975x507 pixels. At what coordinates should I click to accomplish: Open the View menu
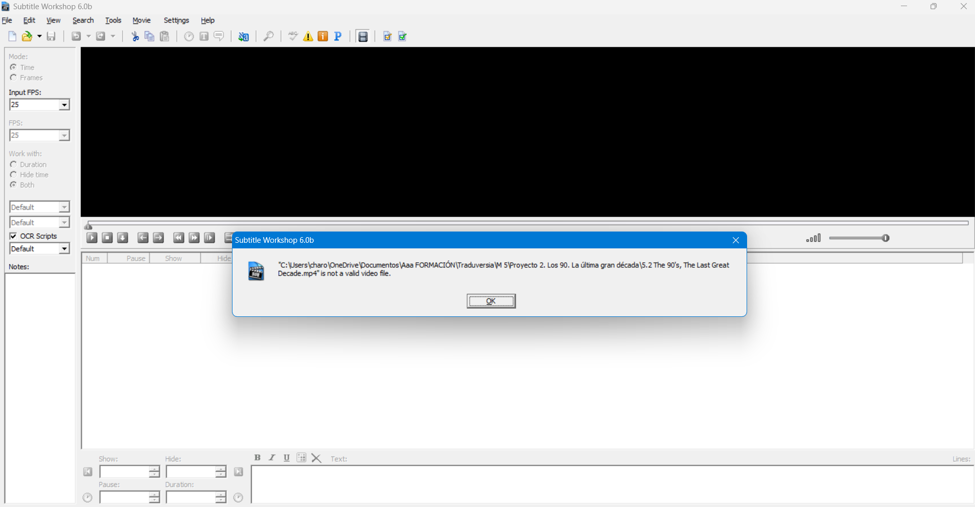[53, 20]
